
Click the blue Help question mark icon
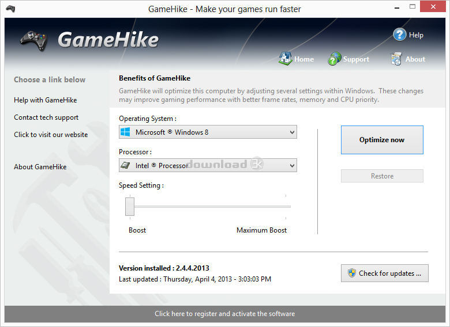pos(400,35)
